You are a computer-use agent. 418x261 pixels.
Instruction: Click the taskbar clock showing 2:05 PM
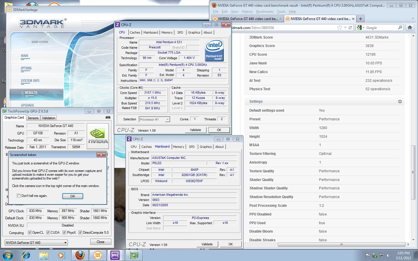tap(403, 255)
